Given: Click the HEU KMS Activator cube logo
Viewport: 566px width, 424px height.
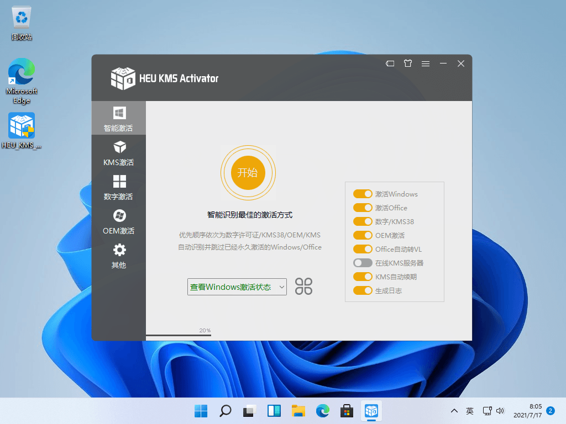Looking at the screenshot, I should point(123,78).
